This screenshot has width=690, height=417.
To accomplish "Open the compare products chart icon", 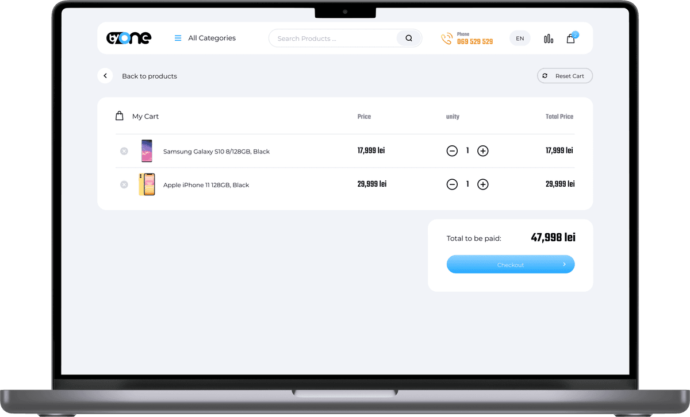I will (x=549, y=38).
